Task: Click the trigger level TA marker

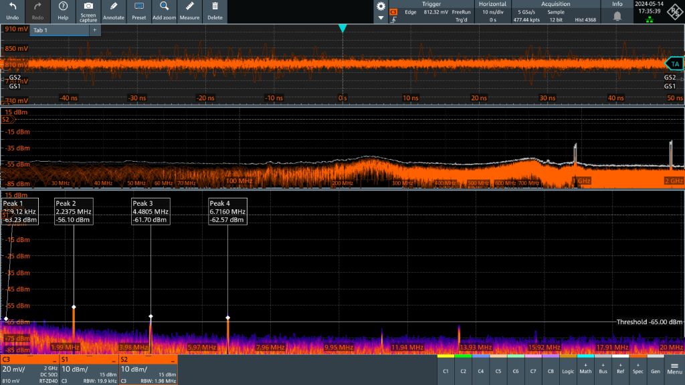Action: click(x=674, y=64)
